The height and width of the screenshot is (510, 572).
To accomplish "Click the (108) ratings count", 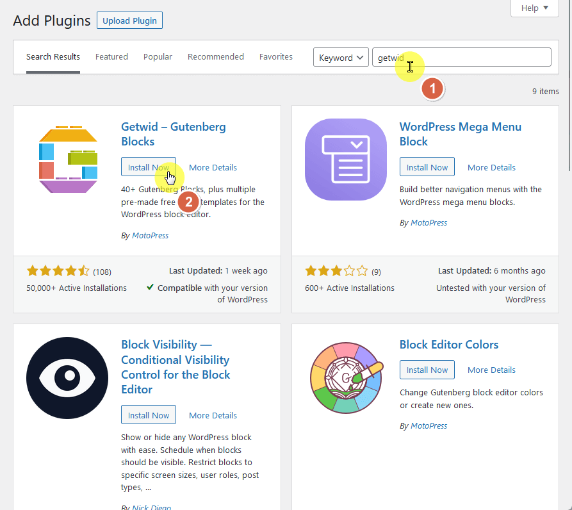I will coord(102,272).
